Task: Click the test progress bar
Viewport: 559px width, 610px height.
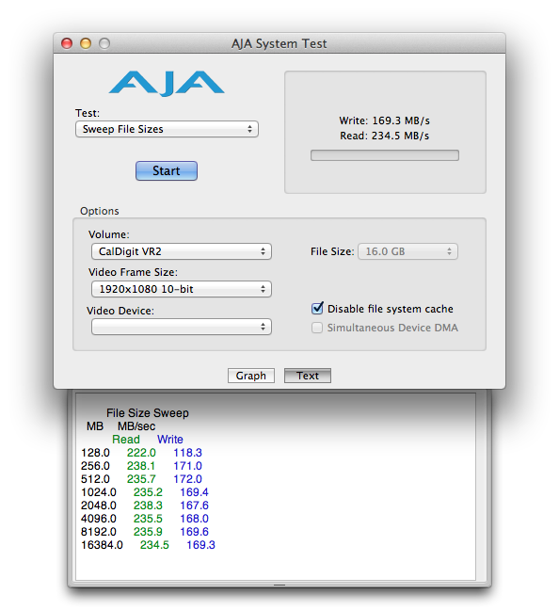Action: (385, 155)
